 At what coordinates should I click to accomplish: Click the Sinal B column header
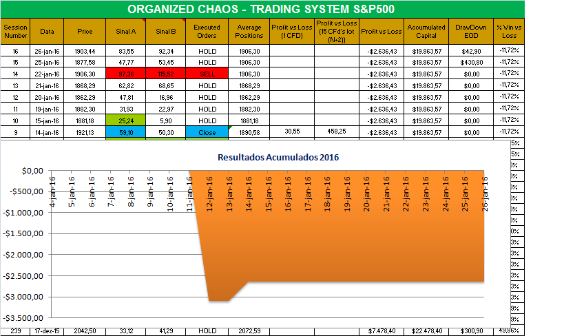166,32
